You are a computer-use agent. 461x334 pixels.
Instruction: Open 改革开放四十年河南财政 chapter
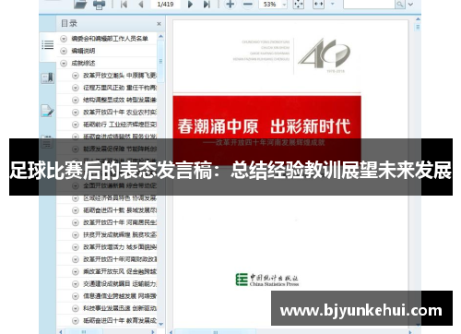click(120, 259)
